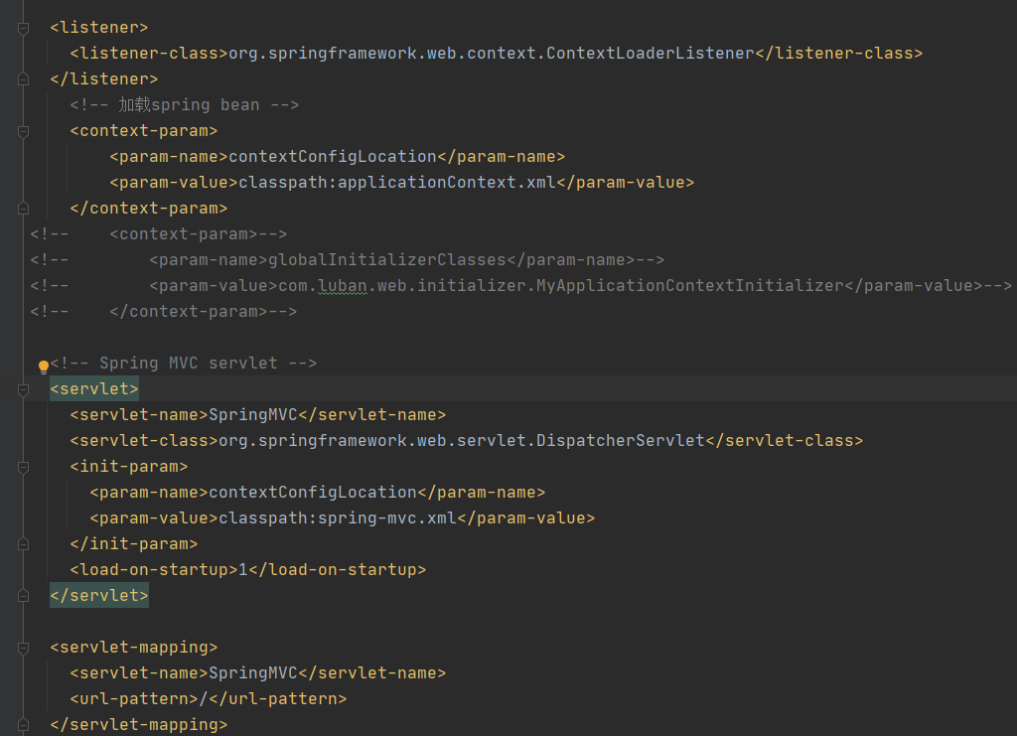Collapse the opening listener tag fold marker
The height and width of the screenshot is (736, 1017).
tap(24, 28)
